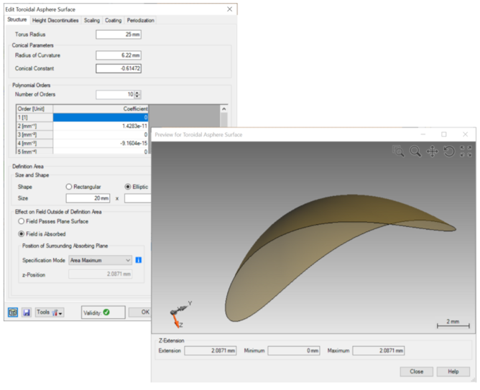Click the load-from-catalog icon at the bottom left
The width and height of the screenshot is (480, 390).
point(13,312)
